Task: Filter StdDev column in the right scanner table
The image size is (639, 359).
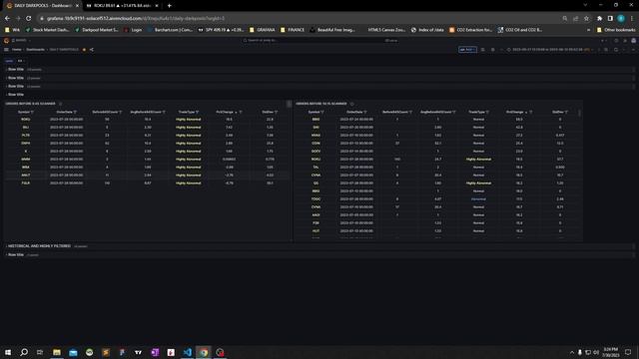Action: (566, 112)
